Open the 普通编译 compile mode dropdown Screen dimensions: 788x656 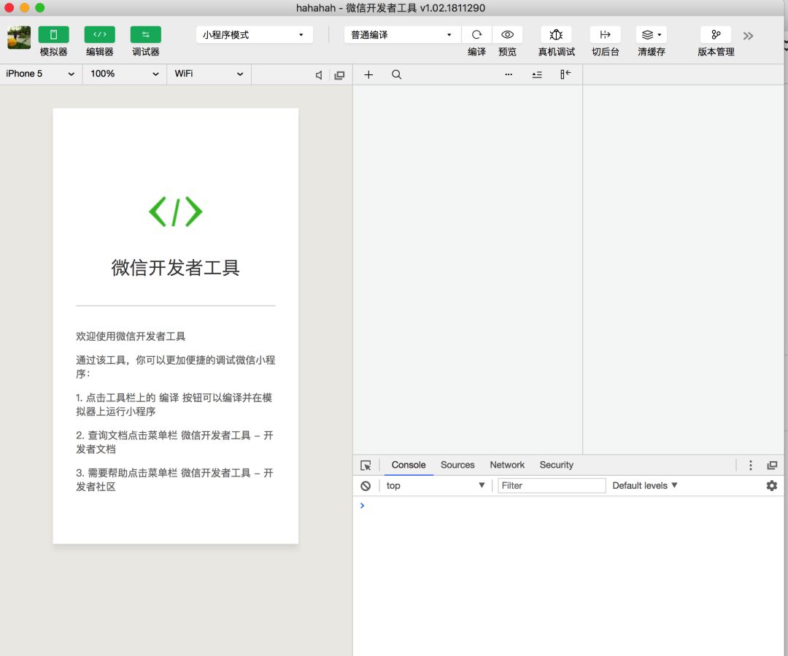(402, 35)
